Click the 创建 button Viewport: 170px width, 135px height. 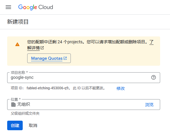(x=15, y=125)
